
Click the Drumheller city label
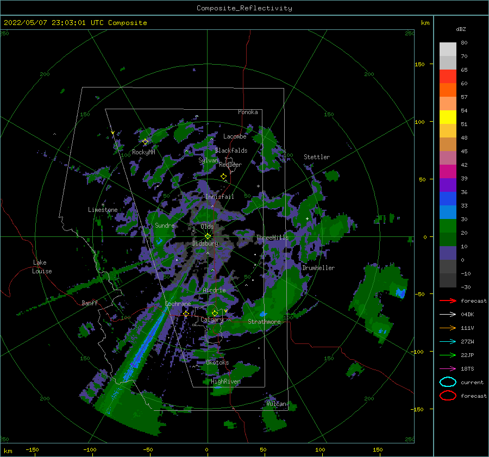318,268
